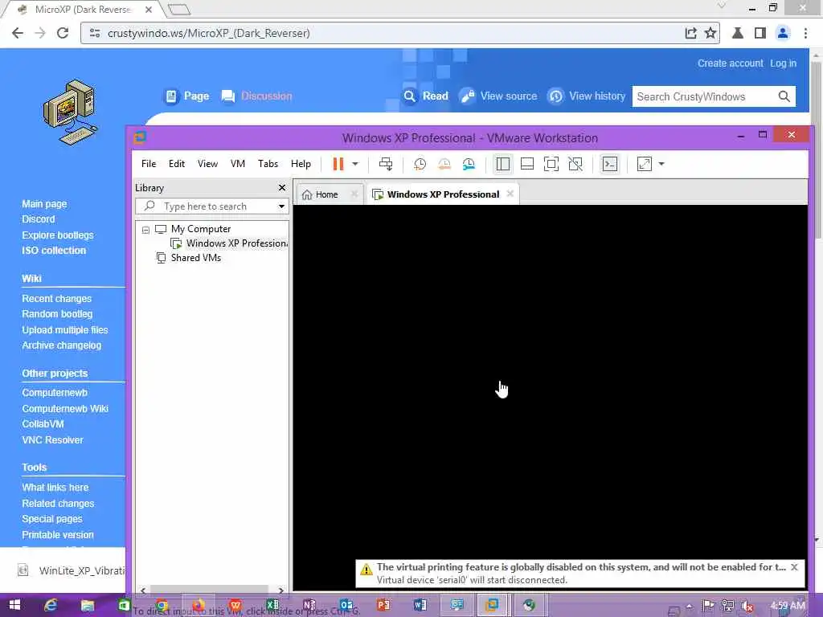Open the Chrome profile icon
Image resolution: width=823 pixels, height=617 pixels.
783,33
